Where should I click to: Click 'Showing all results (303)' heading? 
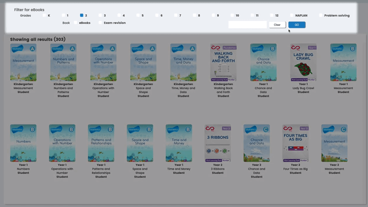point(38,40)
